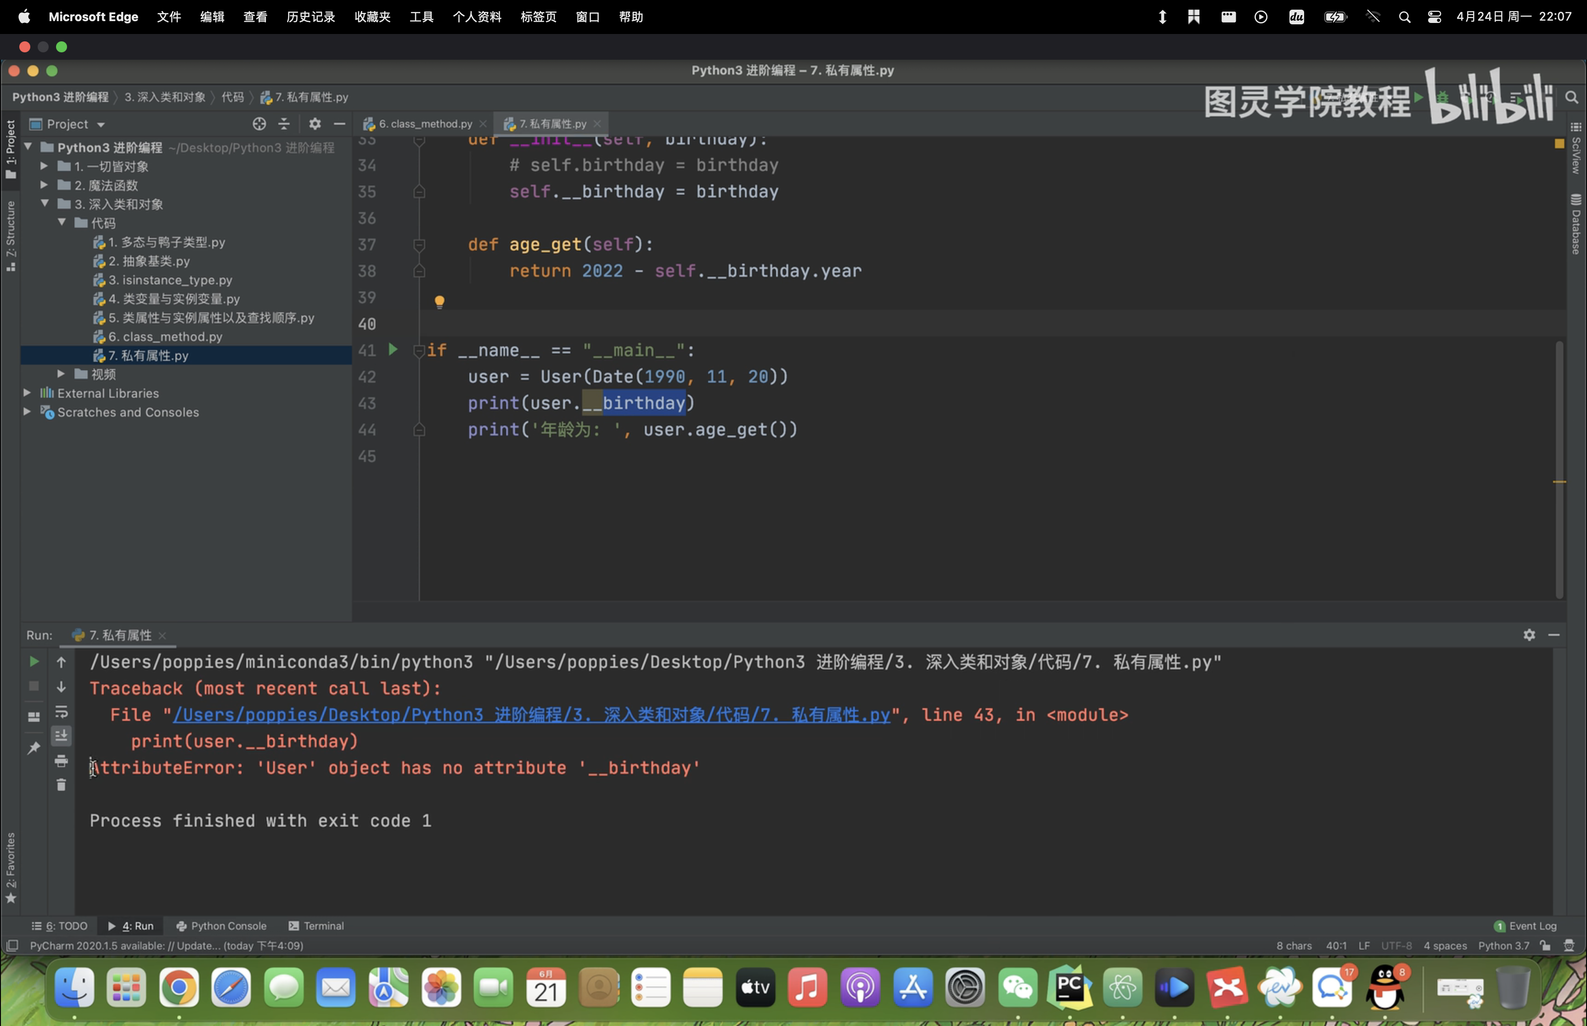1587x1026 pixels.
Task: Open 历史记录 menu in Edge menu bar
Action: (310, 17)
